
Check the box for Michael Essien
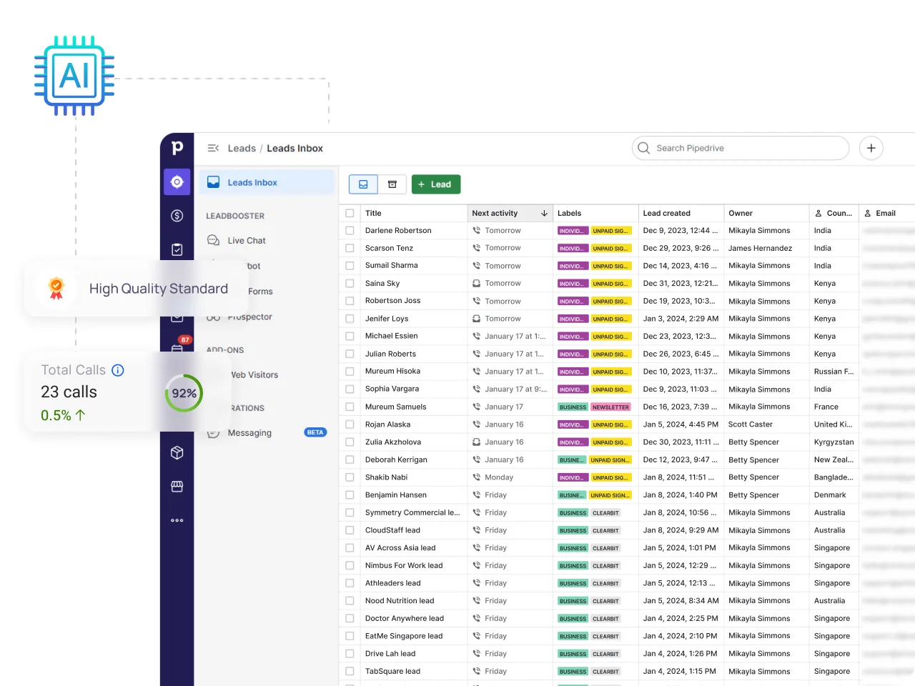coord(350,336)
